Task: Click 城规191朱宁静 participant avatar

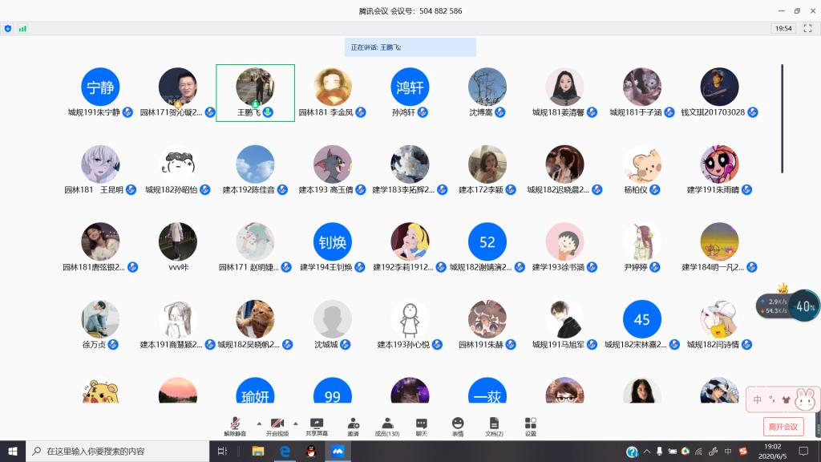Action: coord(100,87)
